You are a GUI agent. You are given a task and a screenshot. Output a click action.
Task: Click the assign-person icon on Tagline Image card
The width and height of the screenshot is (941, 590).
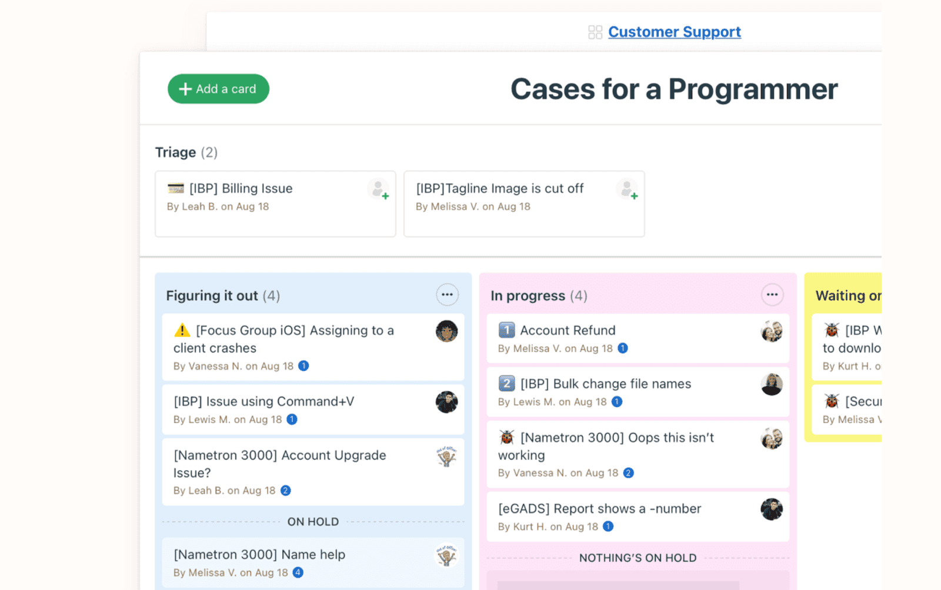pyautogui.click(x=628, y=189)
